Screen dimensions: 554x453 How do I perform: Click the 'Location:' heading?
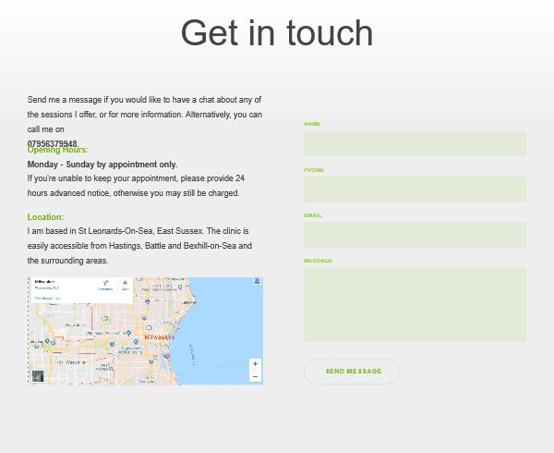tap(45, 217)
